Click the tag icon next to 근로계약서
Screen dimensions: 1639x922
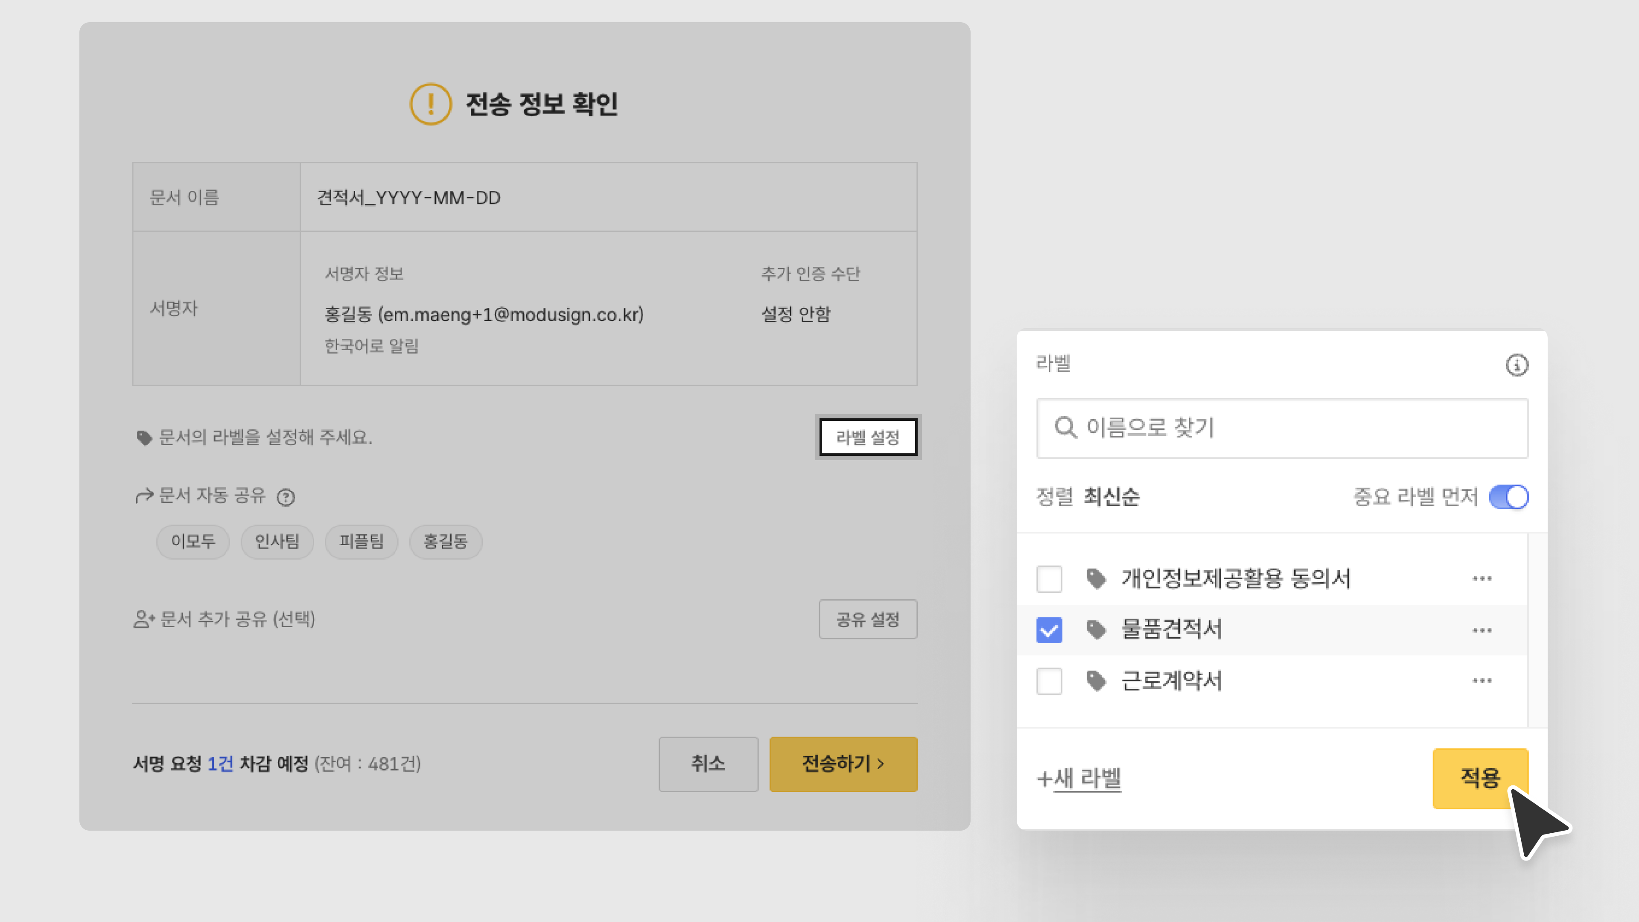tap(1096, 681)
